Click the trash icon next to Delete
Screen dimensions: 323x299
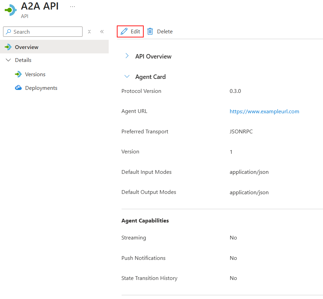(x=150, y=31)
